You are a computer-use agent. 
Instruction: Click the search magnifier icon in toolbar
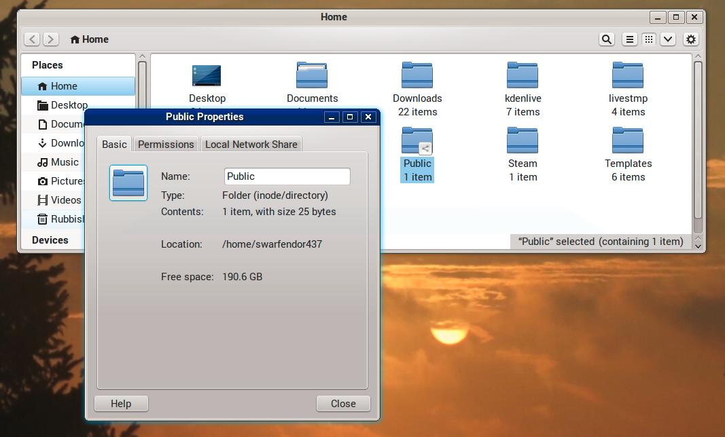tap(607, 39)
